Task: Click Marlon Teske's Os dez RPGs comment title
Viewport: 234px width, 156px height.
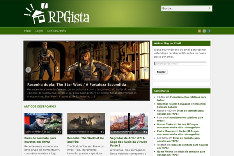Action: [x=179, y=126]
